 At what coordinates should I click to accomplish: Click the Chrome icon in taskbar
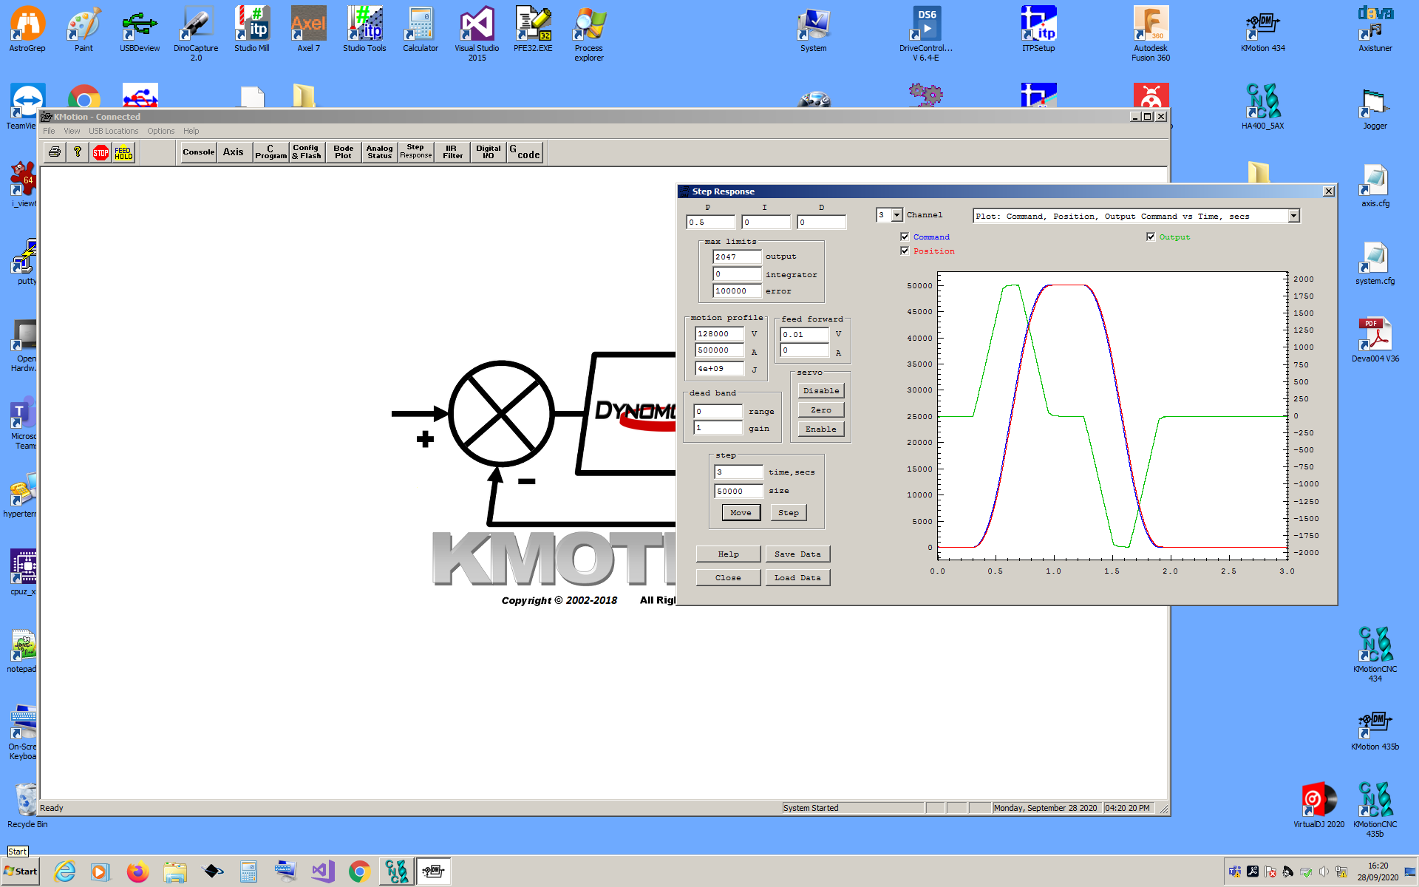tap(359, 871)
